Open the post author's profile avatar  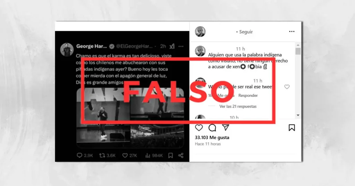[200, 31]
